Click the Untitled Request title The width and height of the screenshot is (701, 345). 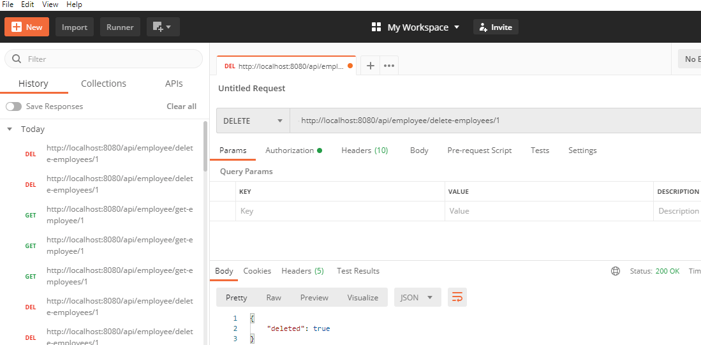pos(252,89)
